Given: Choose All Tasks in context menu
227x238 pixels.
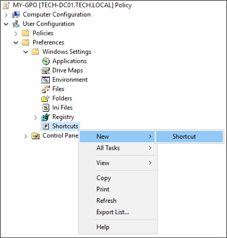Looking at the screenshot, I should tap(117, 148).
